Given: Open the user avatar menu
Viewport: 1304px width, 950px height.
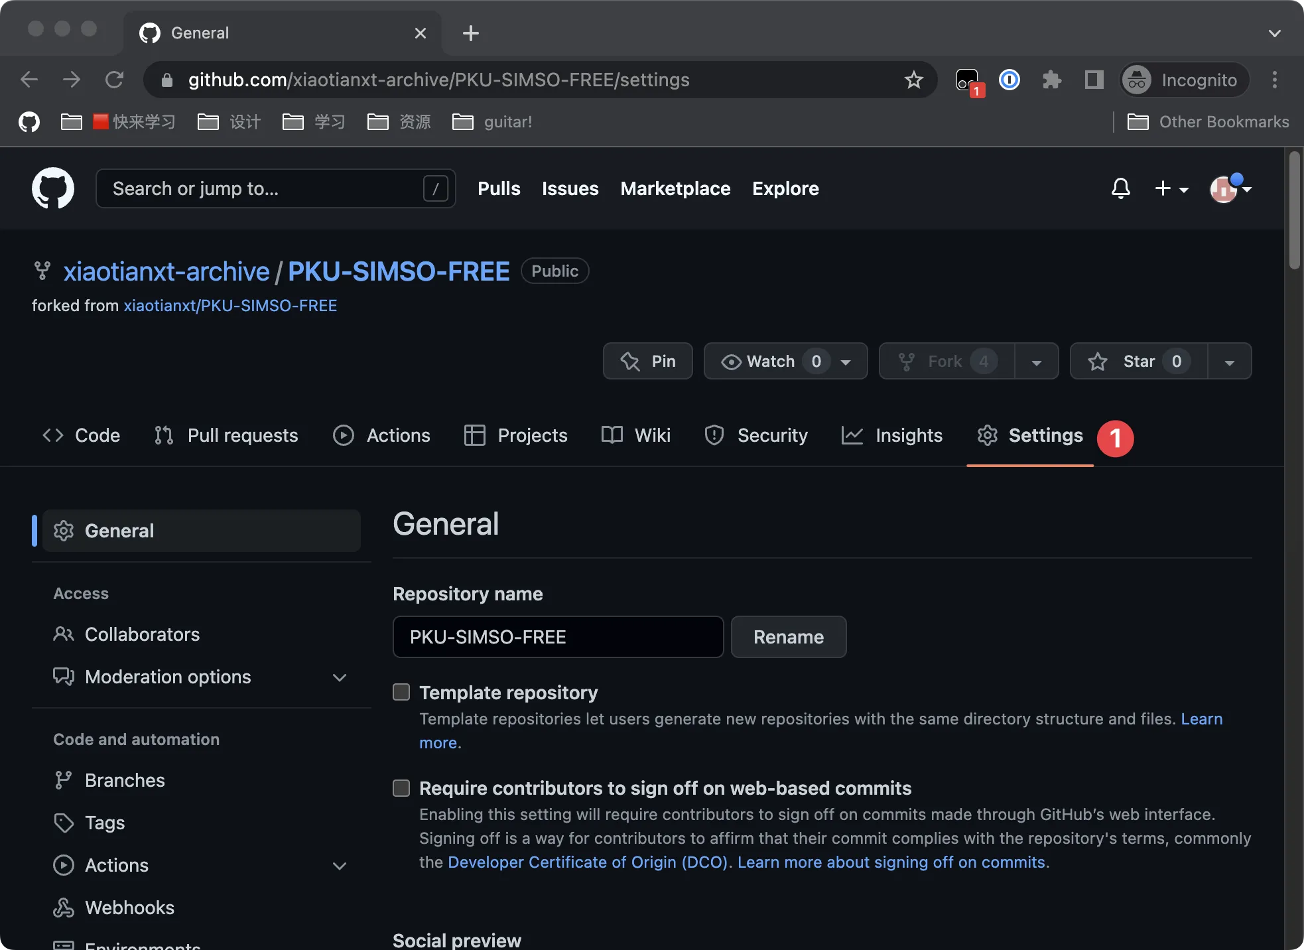Looking at the screenshot, I should 1230,188.
